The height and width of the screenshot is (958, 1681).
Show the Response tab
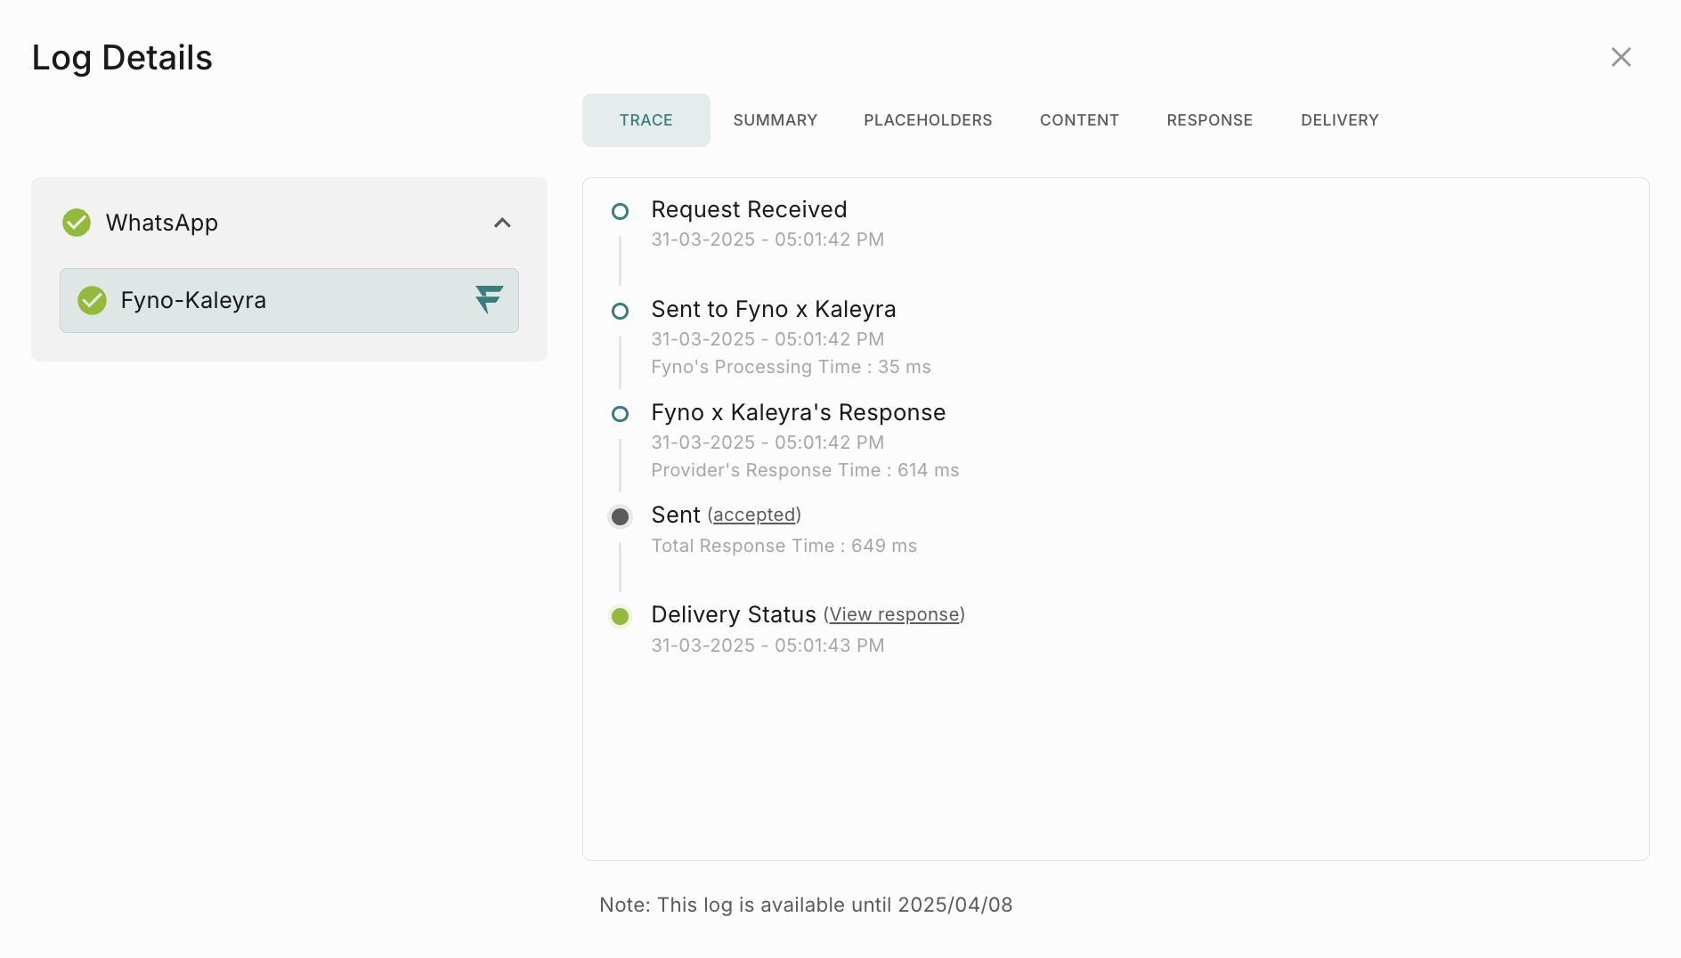pyautogui.click(x=1209, y=120)
